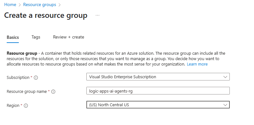The height and width of the screenshot is (125, 254).
Task: Click the 'Resource group name' field label
Action: tap(27, 92)
